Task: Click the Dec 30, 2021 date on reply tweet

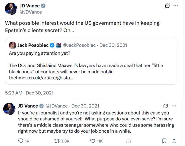Action: coord(85,106)
